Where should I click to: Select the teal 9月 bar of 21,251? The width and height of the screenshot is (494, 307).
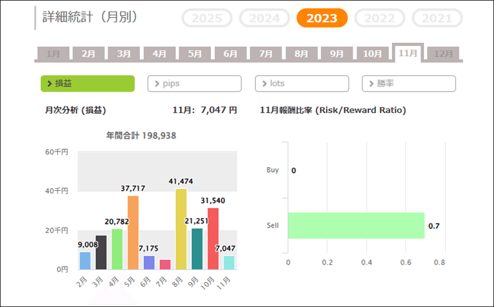[x=197, y=249]
